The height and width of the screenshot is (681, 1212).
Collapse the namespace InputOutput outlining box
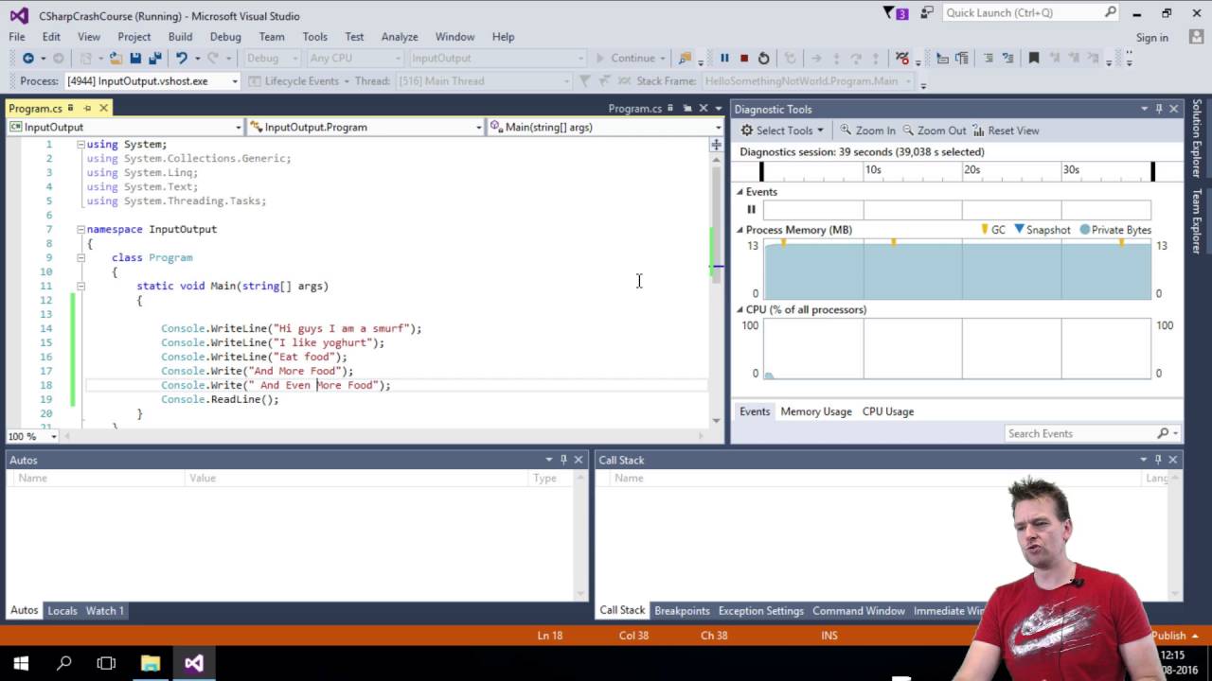[x=80, y=229]
